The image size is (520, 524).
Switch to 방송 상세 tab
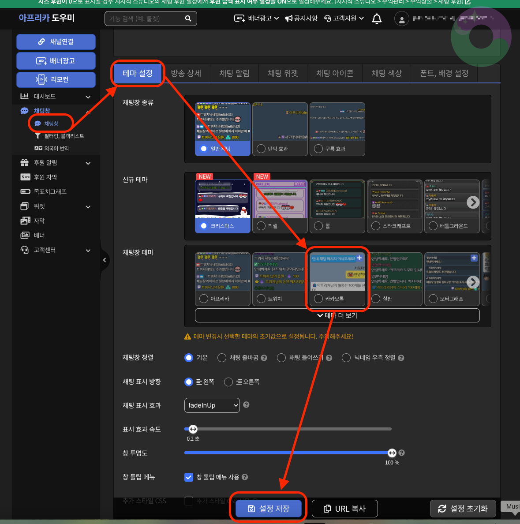coord(186,74)
